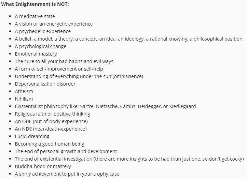Click the "An OBE (out-of-body experience)" item

tap(51, 121)
